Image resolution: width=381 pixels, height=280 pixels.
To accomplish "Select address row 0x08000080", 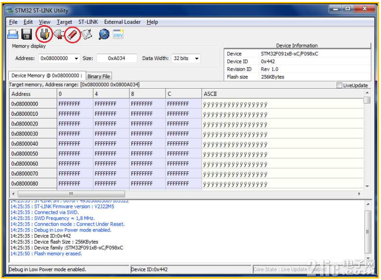I will 33,184.
